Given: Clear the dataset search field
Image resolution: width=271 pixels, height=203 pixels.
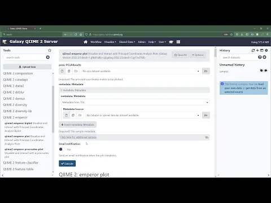Looking at the screenshot, I should click(x=264, y=57).
